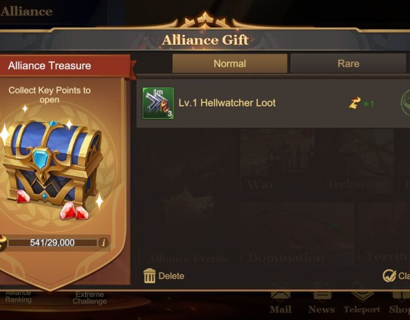This screenshot has width=410, height=320.
Task: Open the Hellwatcher Loot speedup item icon
Action: [158, 103]
